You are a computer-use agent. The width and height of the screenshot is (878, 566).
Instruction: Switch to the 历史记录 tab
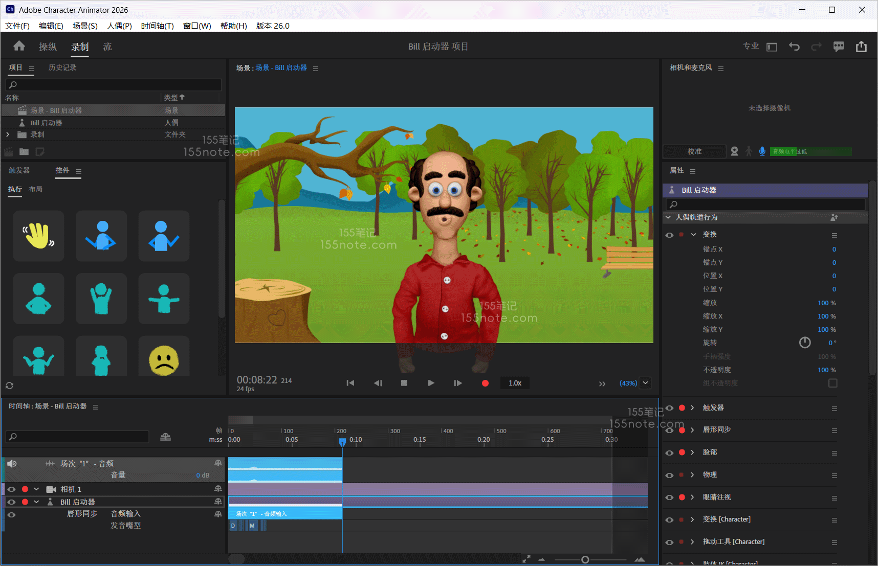click(x=62, y=67)
